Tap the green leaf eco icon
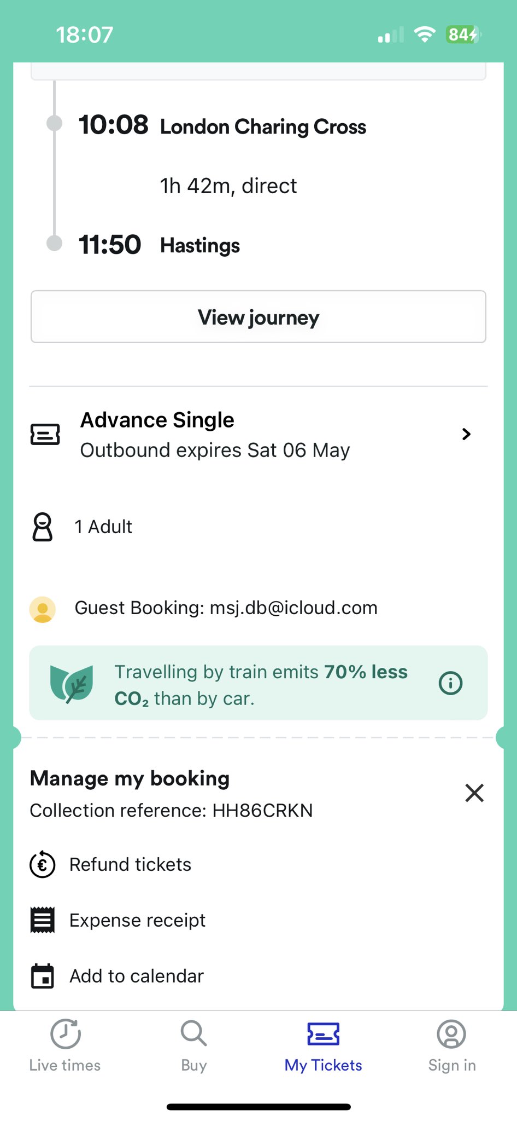 [72, 683]
